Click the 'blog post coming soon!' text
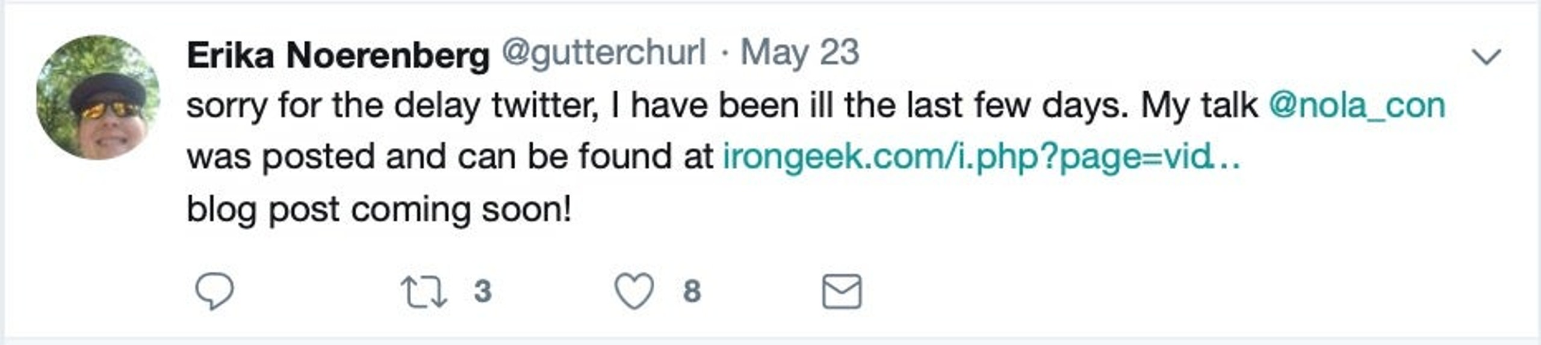 (x=379, y=210)
